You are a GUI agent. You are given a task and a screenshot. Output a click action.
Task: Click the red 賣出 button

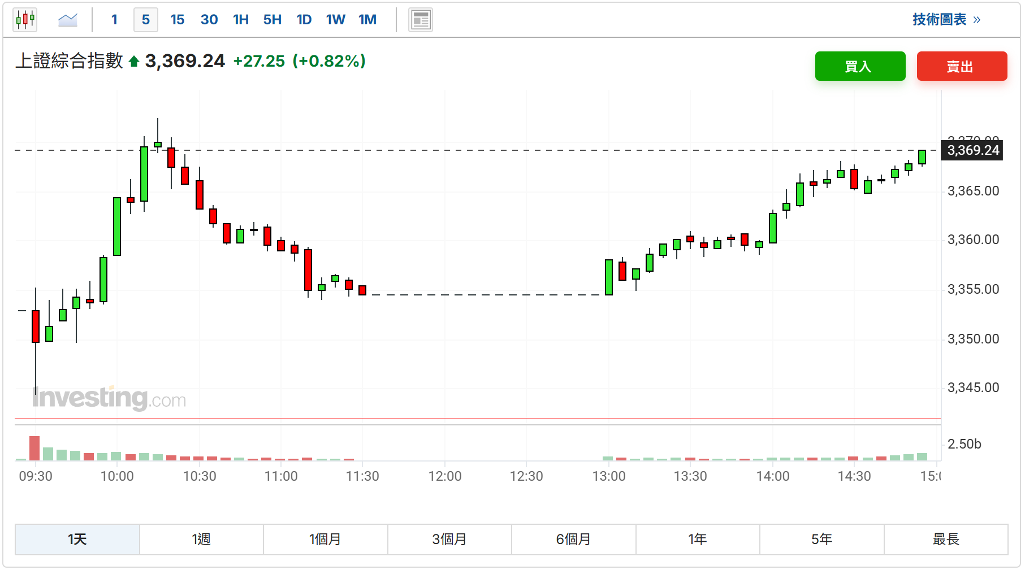tap(962, 66)
